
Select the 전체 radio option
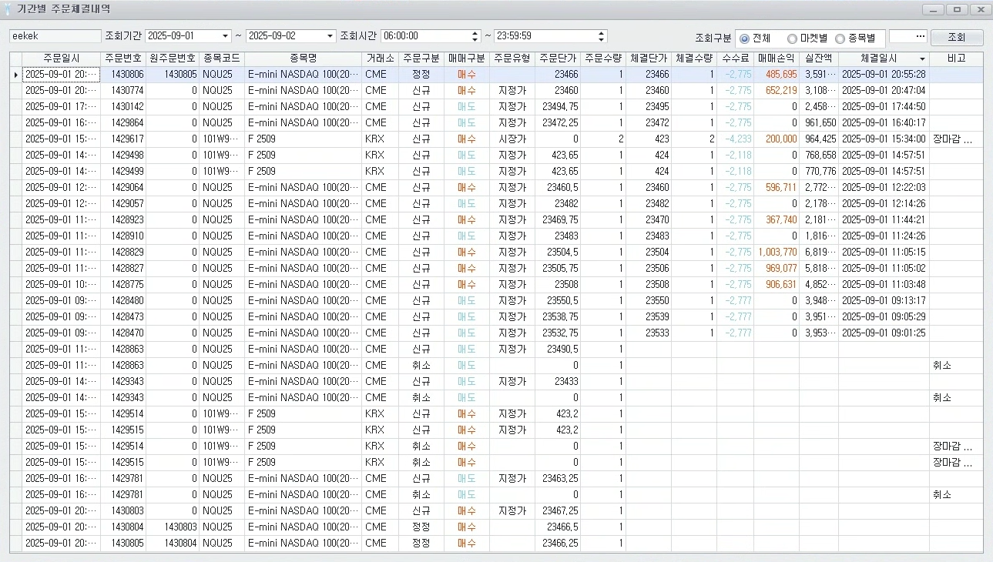(x=756, y=38)
